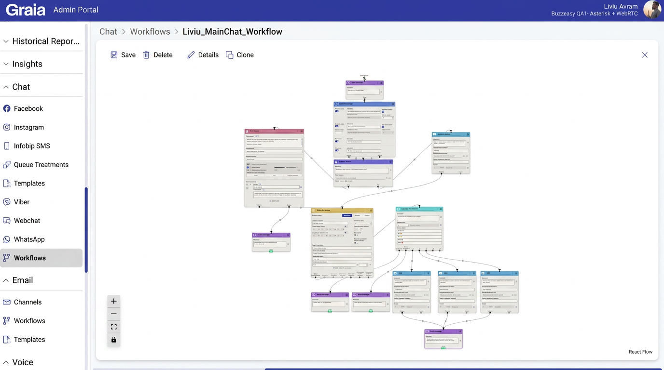Go to the Chat breadcrumb
The image size is (664, 370).
[108, 32]
